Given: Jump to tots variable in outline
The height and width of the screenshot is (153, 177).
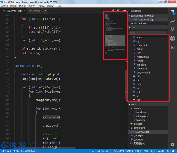Looking at the screenshot, I should (x=139, y=84).
